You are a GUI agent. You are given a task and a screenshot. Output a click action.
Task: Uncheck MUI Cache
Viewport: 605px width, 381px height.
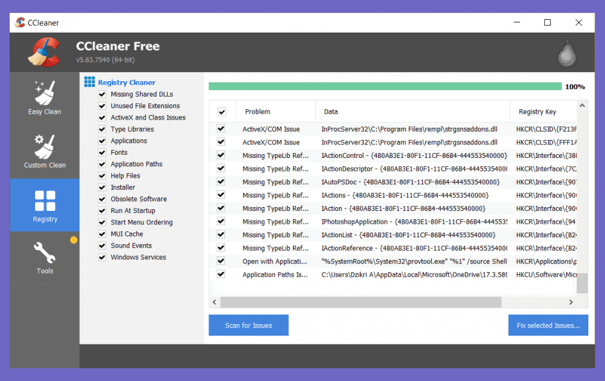pyautogui.click(x=102, y=234)
